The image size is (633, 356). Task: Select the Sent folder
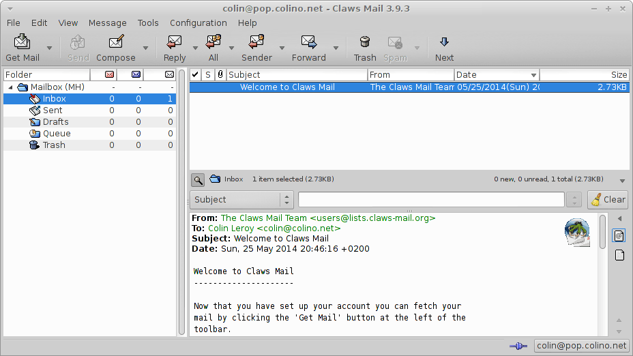(x=89, y=110)
